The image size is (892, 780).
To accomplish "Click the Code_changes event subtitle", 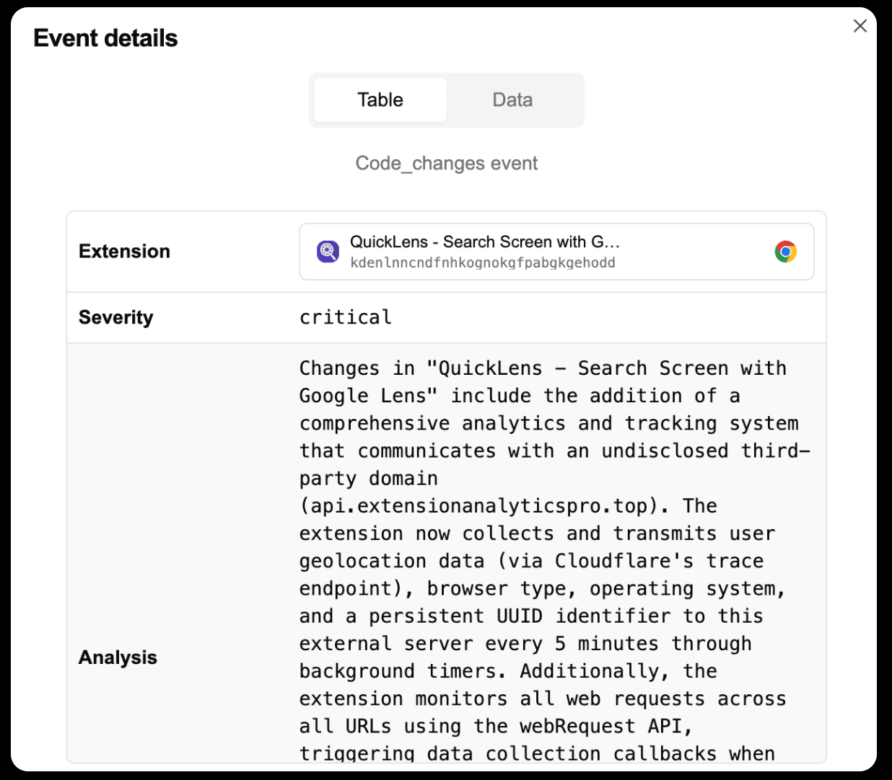I will coord(446,164).
